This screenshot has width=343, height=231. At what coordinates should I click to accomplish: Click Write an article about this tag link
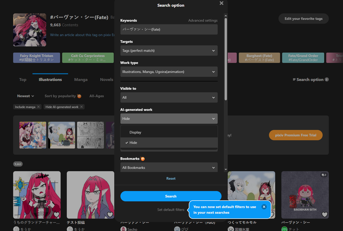(x=82, y=35)
